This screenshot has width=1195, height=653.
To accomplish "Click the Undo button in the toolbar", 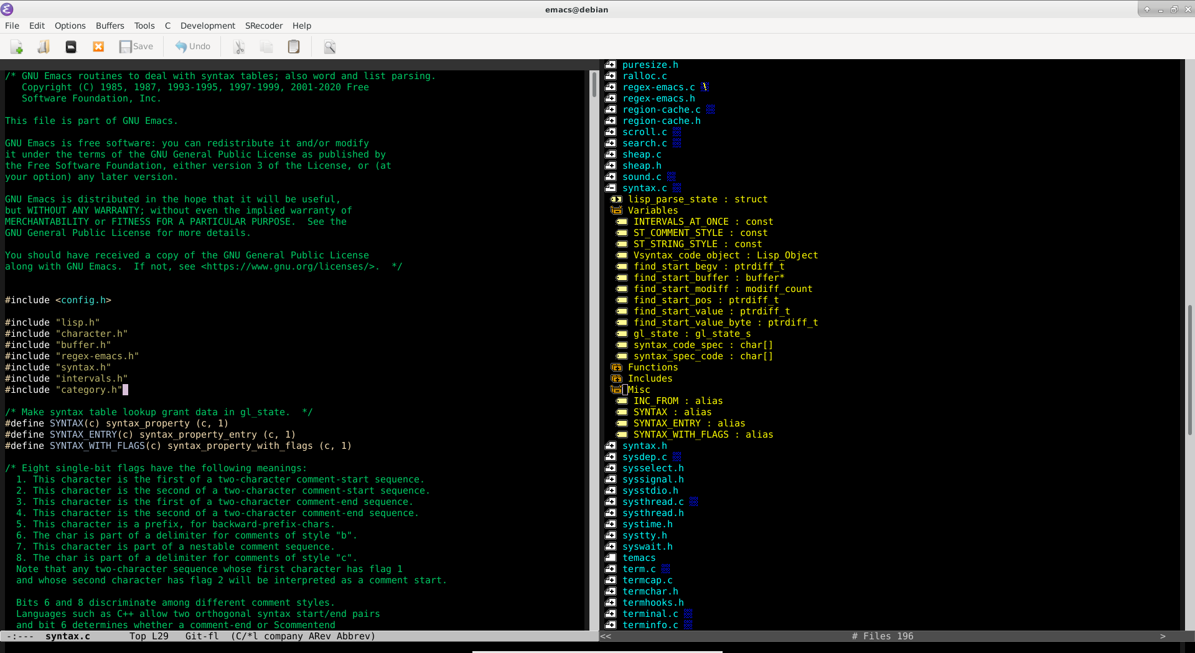I will tap(192, 47).
